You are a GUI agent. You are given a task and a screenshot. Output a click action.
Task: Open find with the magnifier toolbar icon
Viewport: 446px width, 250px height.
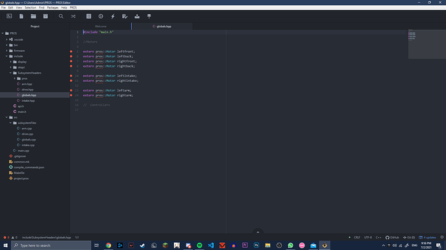[61, 16]
